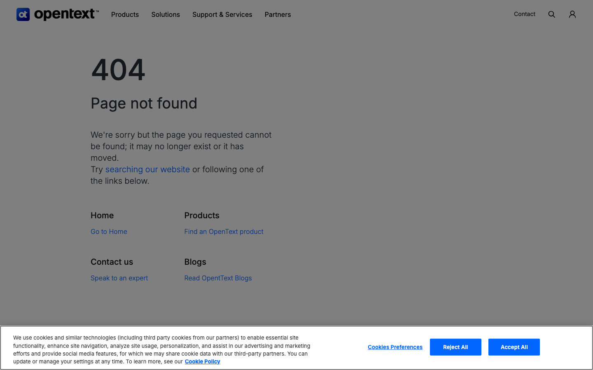Image resolution: width=593 pixels, height=370 pixels.
Task: Open the search magnifier icon
Action: pos(552,14)
